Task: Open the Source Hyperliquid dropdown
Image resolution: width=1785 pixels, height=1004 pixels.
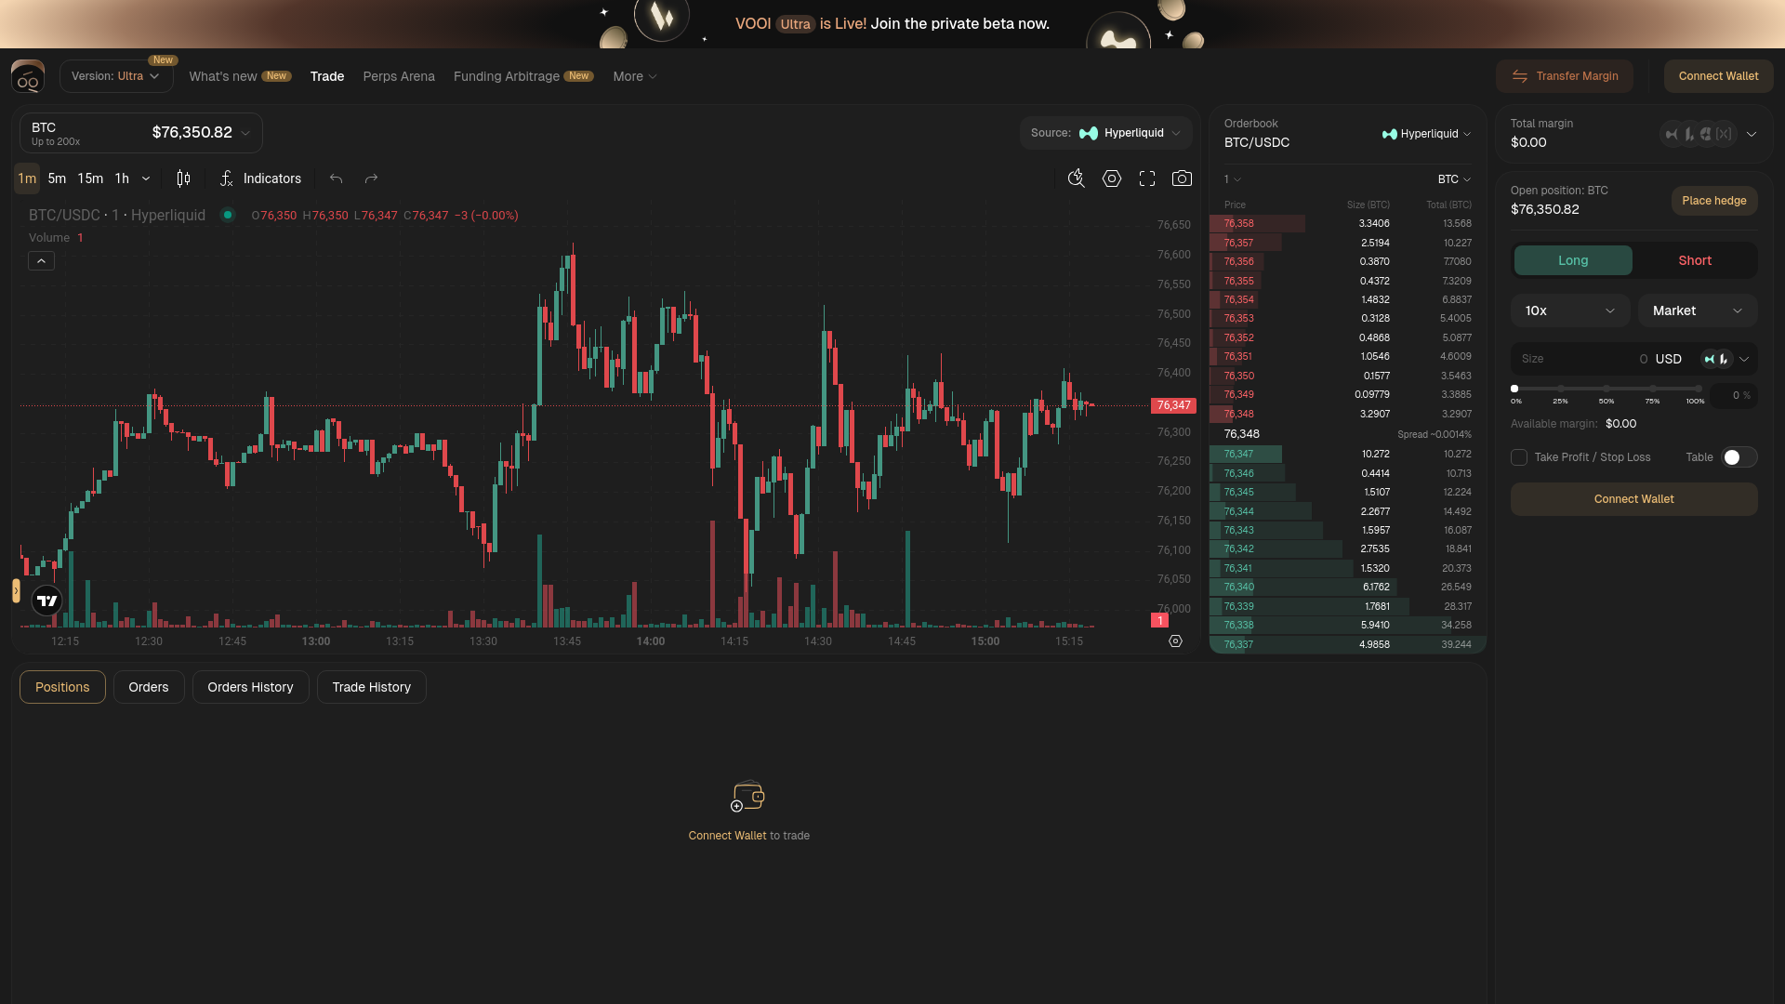Action: (x=1106, y=133)
